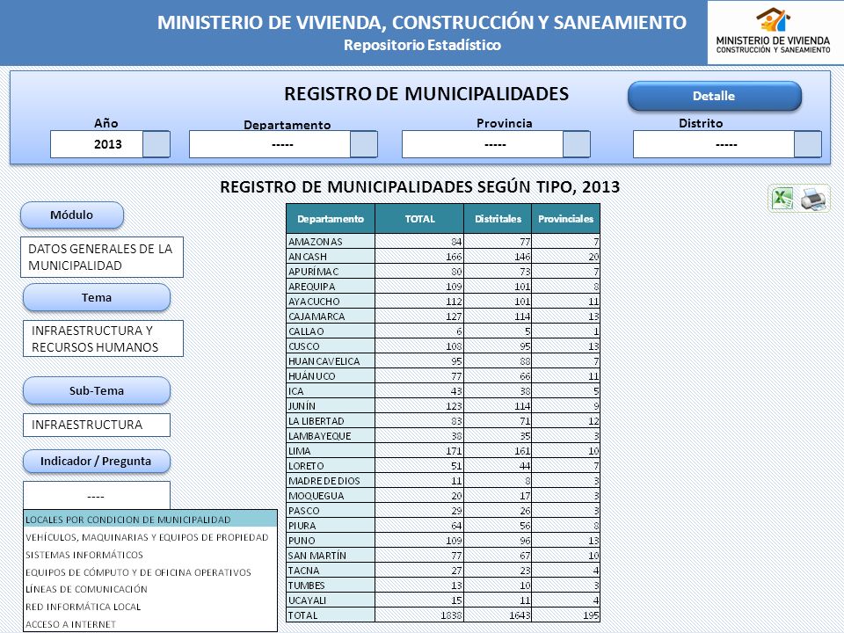
Task: Select the HUÁNUCO row label
Action: tap(311, 376)
